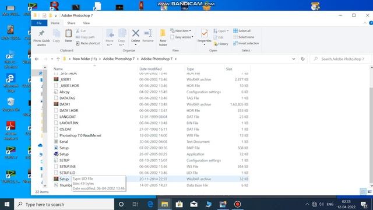Switch to large icons view layout

370,191
